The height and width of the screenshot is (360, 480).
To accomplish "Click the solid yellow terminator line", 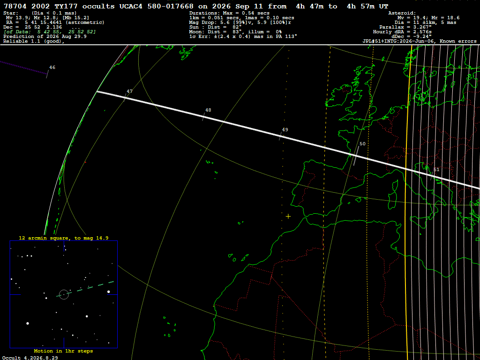I will (x=407, y=202).
